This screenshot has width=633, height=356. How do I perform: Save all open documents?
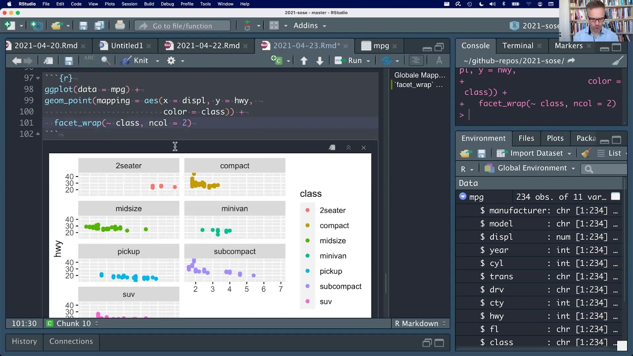[x=99, y=26]
